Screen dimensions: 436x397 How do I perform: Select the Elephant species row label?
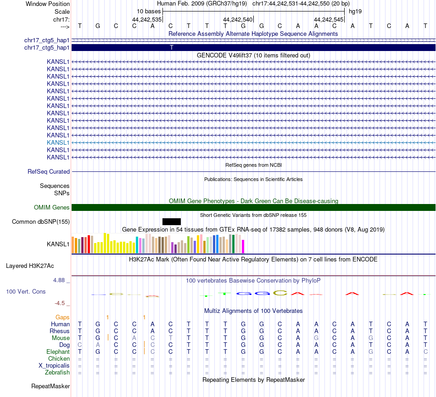pyautogui.click(x=58, y=352)
